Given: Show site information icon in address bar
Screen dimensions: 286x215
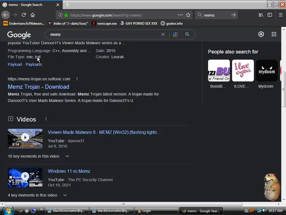Looking at the screenshot, I should coord(61,15).
